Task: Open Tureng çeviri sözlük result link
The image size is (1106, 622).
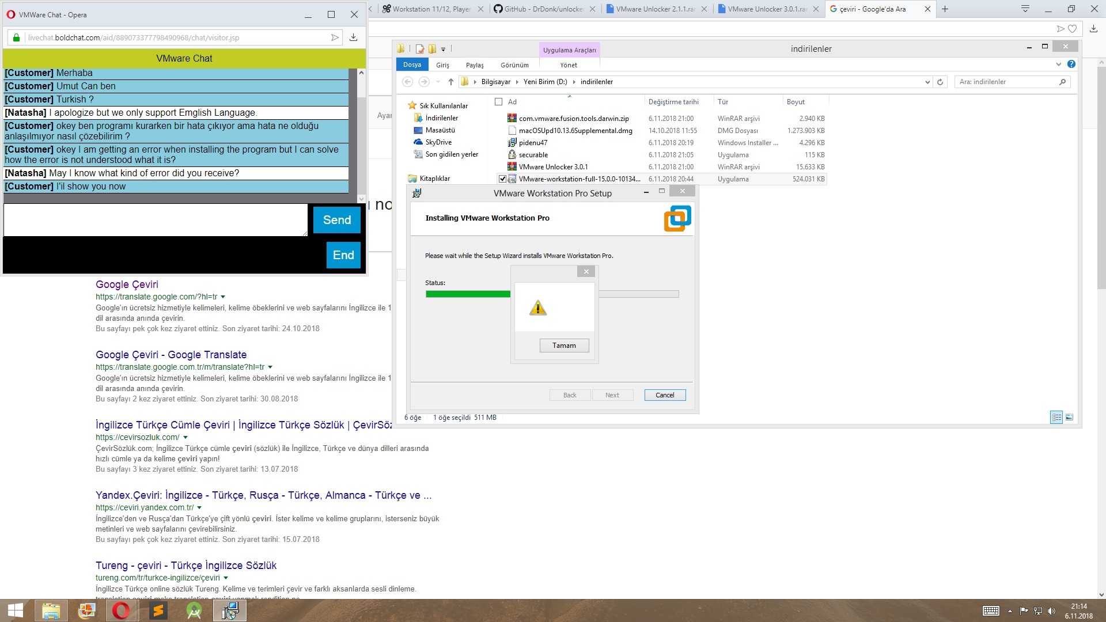Action: point(186,566)
